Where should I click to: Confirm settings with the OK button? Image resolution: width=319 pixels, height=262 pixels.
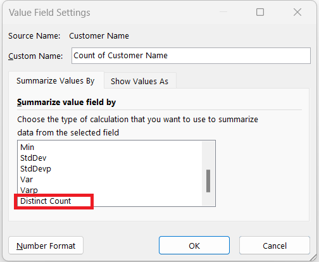tap(194, 246)
